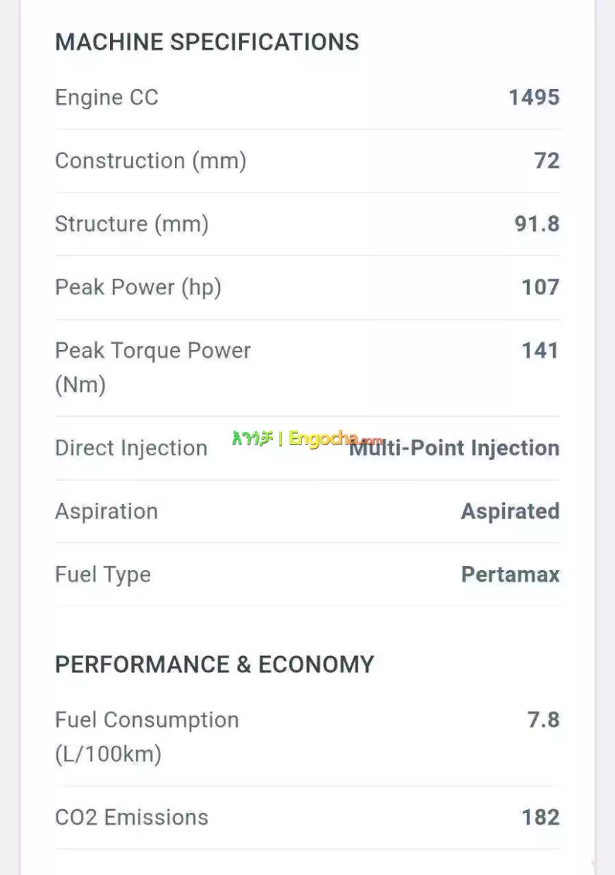Click the Peak Torque Power label
Screen dimensions: 615x875
tap(153, 351)
